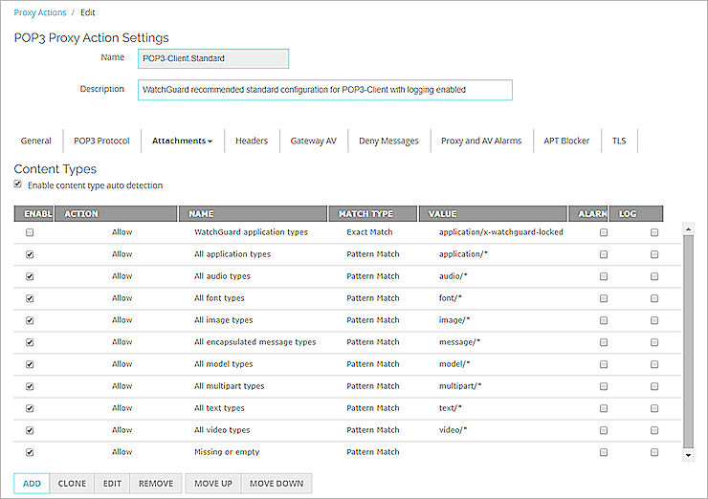Screen dimensions: 708x499
Task: Click into the Description text field
Action: (325, 90)
